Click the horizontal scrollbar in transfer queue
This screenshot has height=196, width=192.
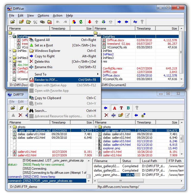pyautogui.click(x=138, y=181)
